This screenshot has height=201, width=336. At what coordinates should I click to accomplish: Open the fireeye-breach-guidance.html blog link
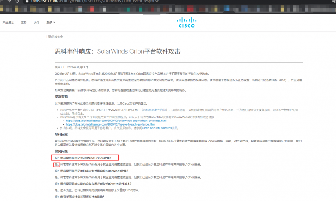click(111, 124)
